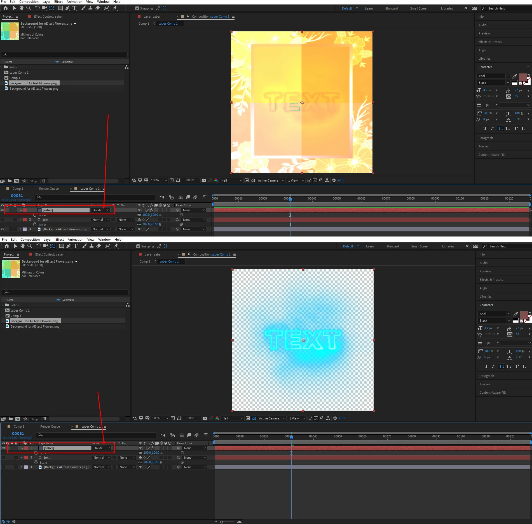532x524 pixels.
Task: Switch to Render Queue tab in upper timeline
Action: point(49,189)
